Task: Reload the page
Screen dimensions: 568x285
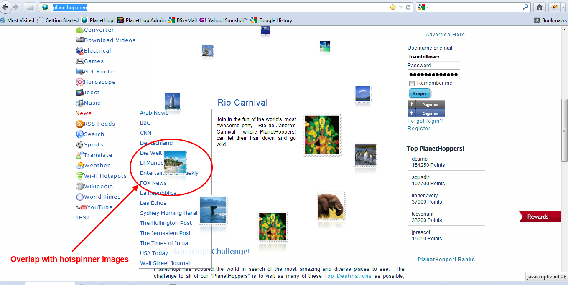Action: (408, 7)
